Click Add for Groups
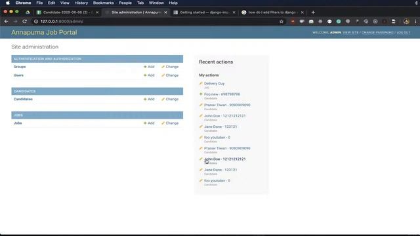 pos(149,67)
